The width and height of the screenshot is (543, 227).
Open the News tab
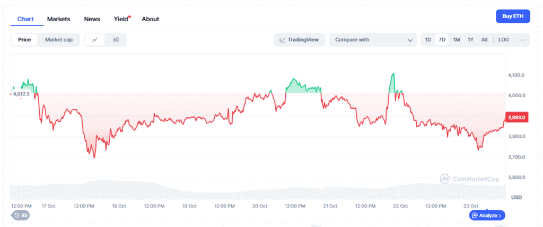(92, 19)
